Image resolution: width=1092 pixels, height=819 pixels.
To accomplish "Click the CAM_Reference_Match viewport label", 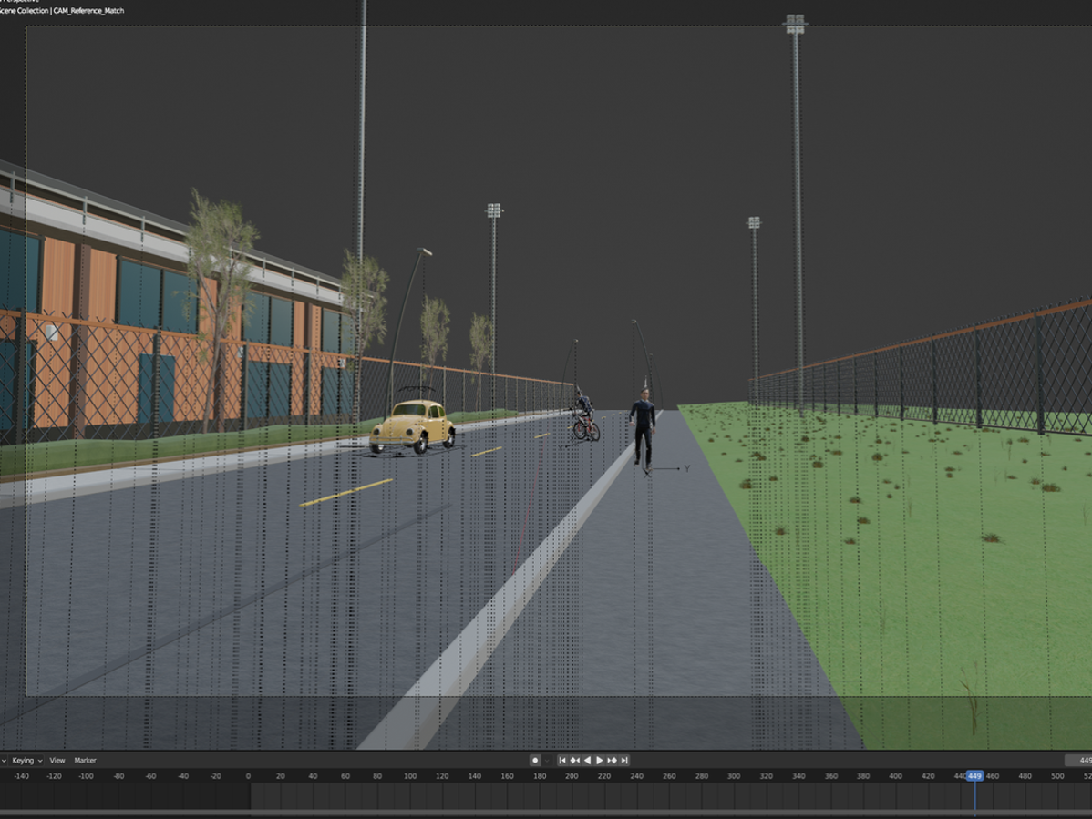I will tap(89, 11).
